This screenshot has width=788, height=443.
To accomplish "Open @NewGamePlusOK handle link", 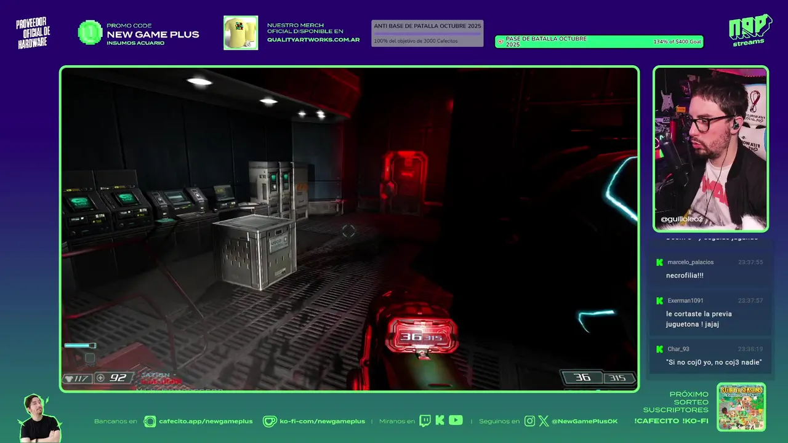I will click(585, 421).
